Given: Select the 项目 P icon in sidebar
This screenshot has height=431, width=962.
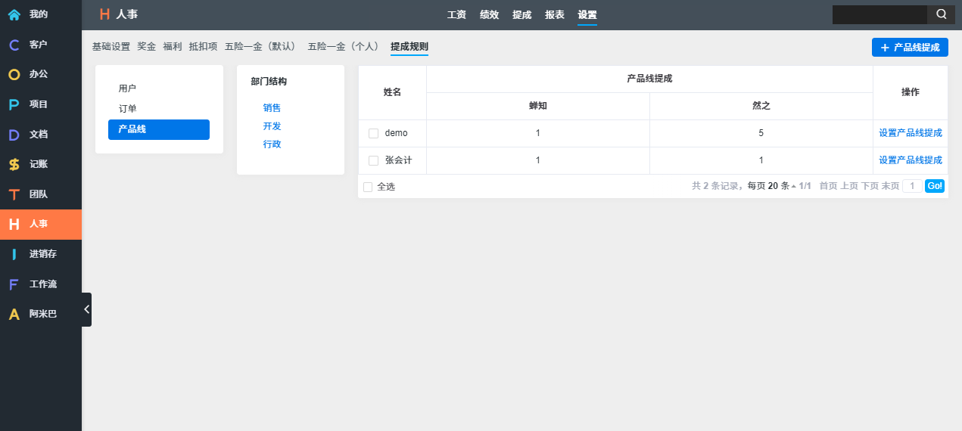Looking at the screenshot, I should 14,104.
